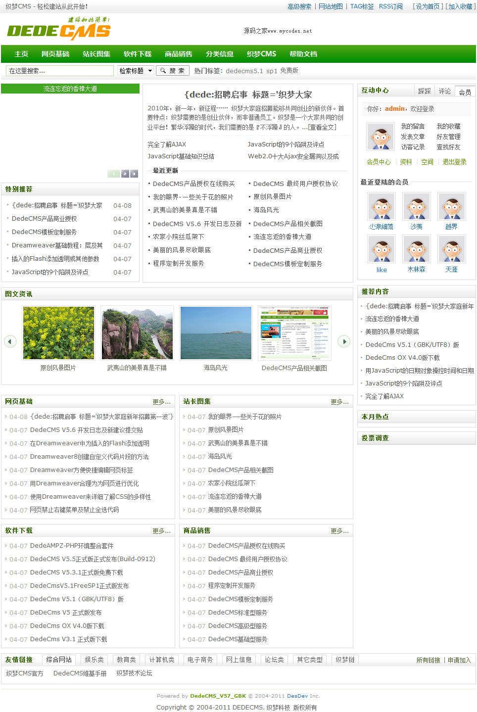The image size is (477, 712).
Task: Click the 免费版 hot tag
Action: coord(289,71)
